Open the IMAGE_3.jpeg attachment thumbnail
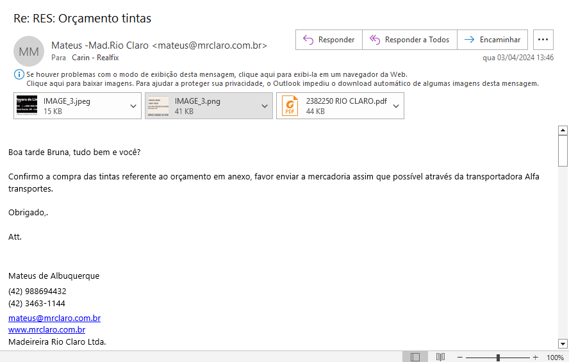Viewport: 569px width, 362px height. pyautogui.click(x=26, y=106)
